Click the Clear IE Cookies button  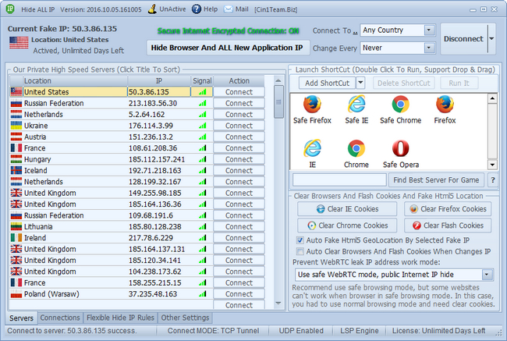(x=347, y=209)
